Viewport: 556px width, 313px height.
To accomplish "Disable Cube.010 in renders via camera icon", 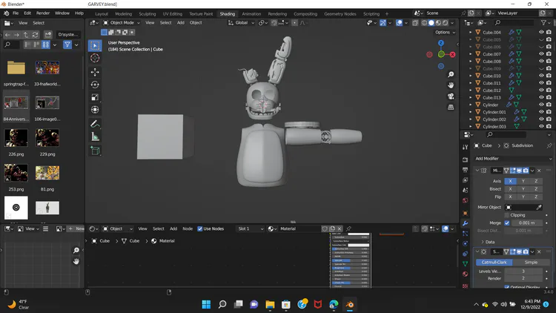I will [549, 76].
